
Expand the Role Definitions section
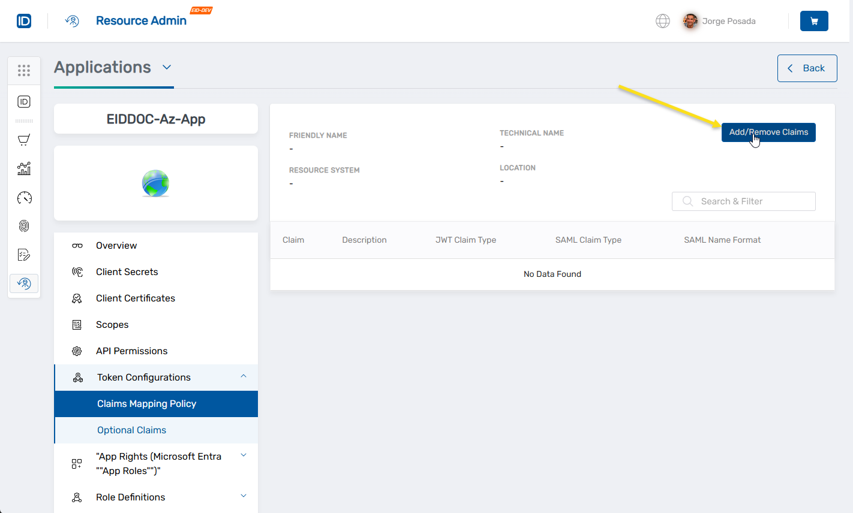243,496
